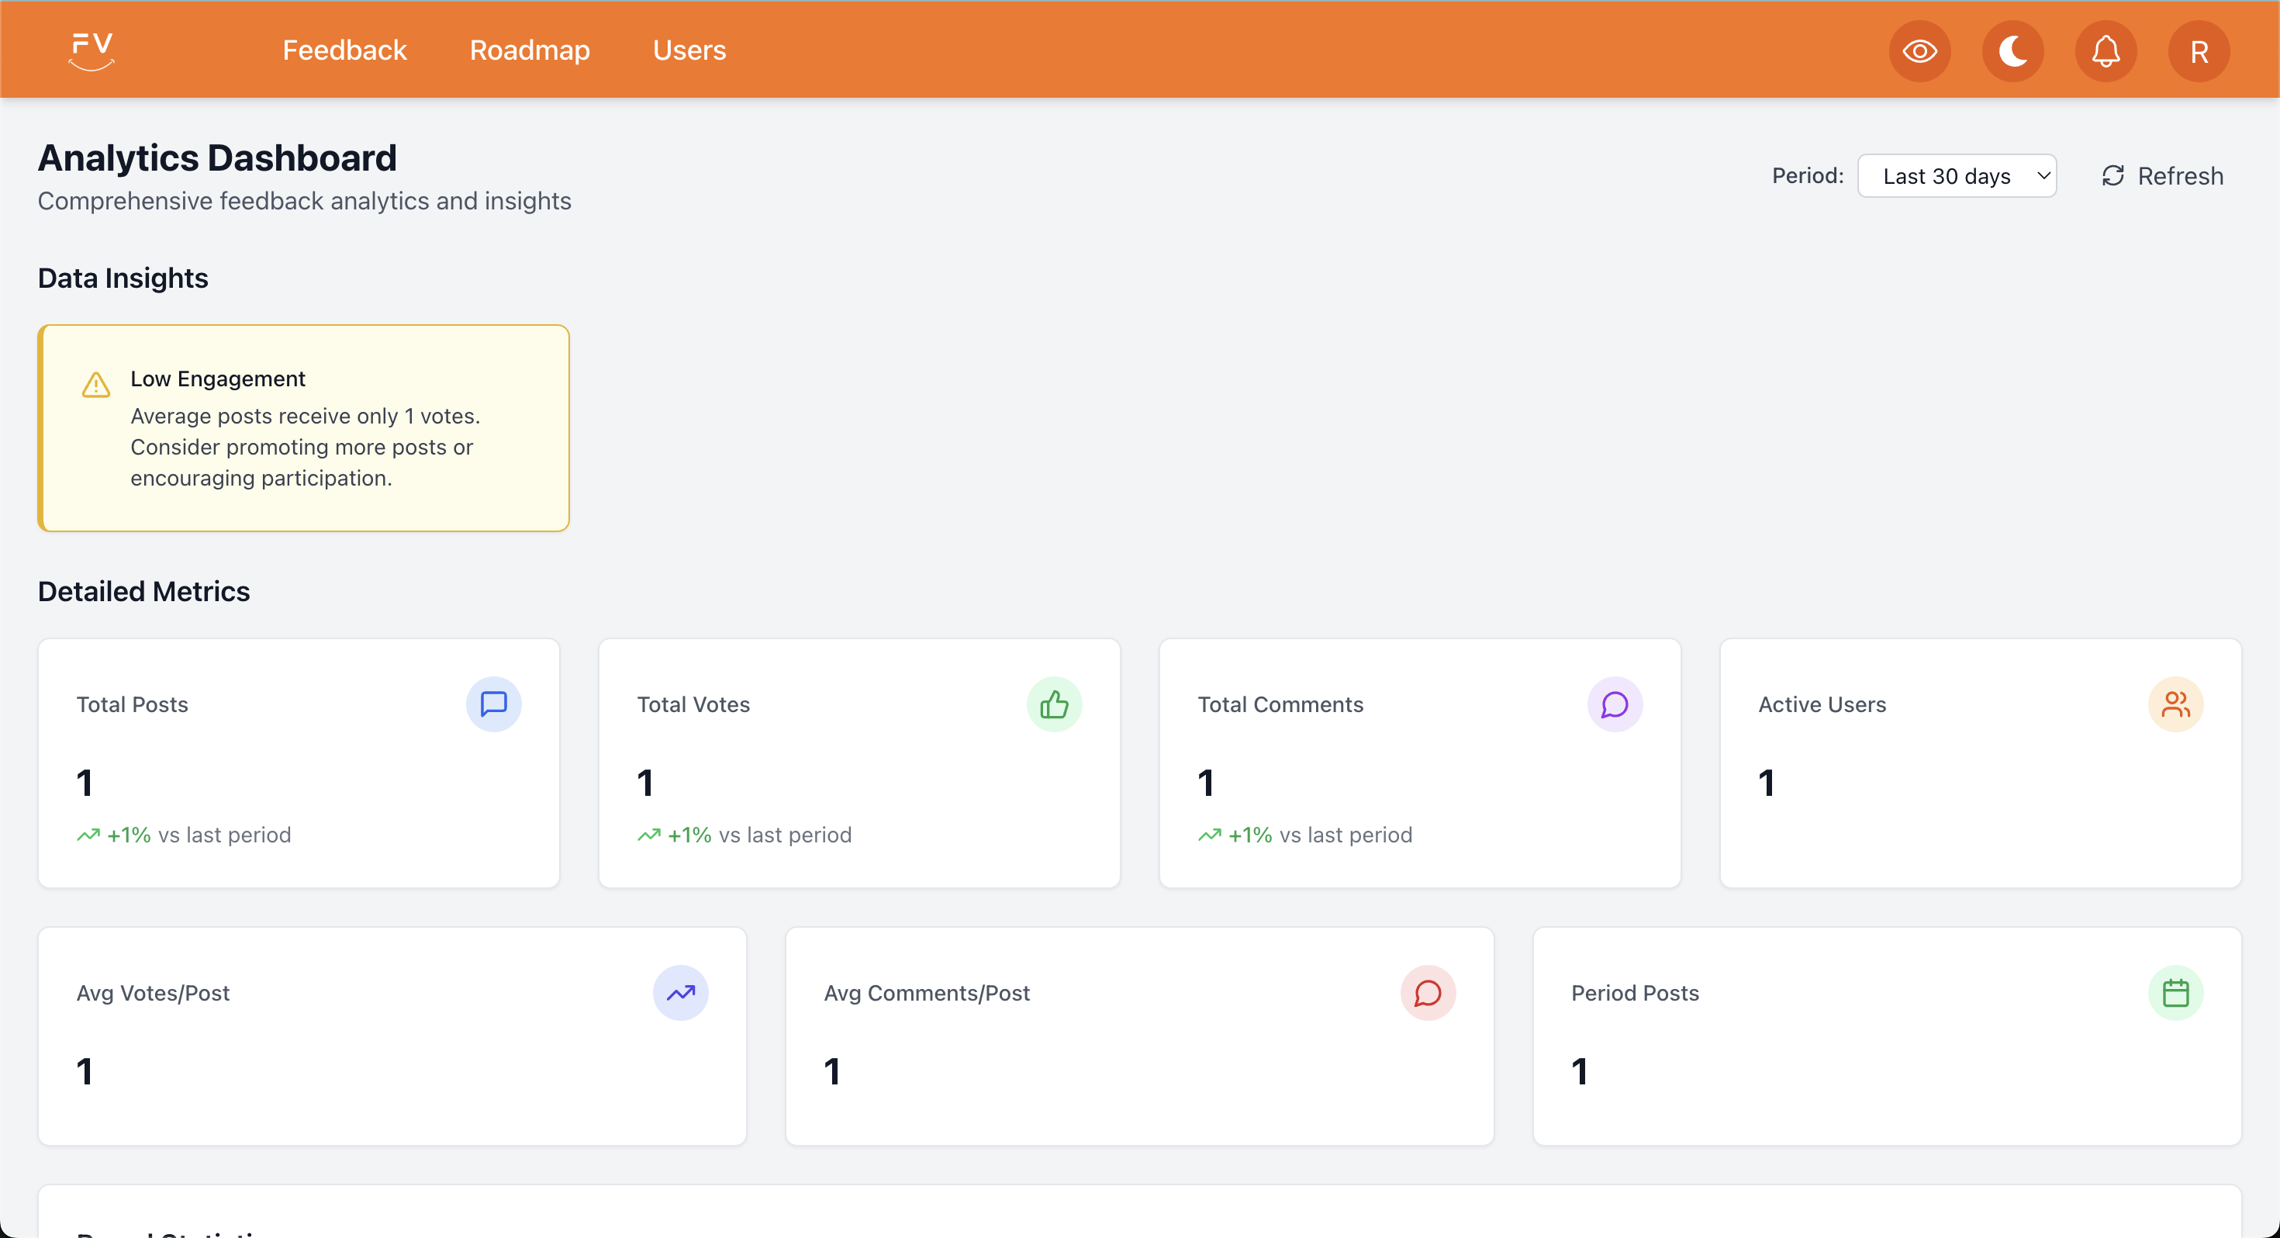Click the Refresh button
Viewport: 2280px width, 1238px height.
2162,176
